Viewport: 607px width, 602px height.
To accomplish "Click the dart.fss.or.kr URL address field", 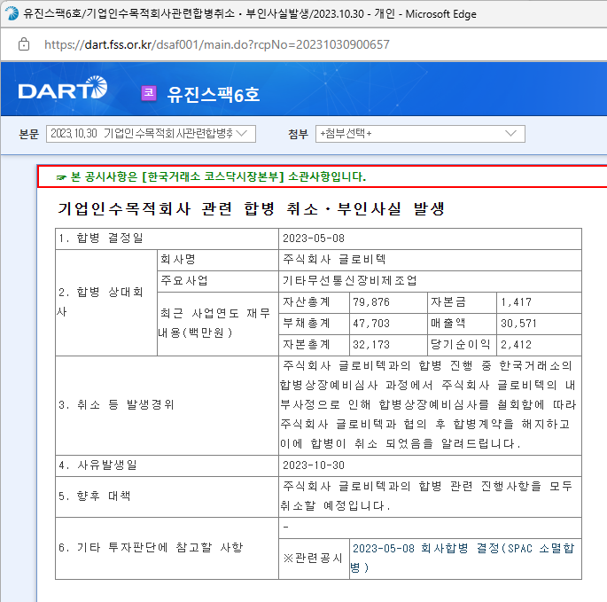I will tap(217, 44).
